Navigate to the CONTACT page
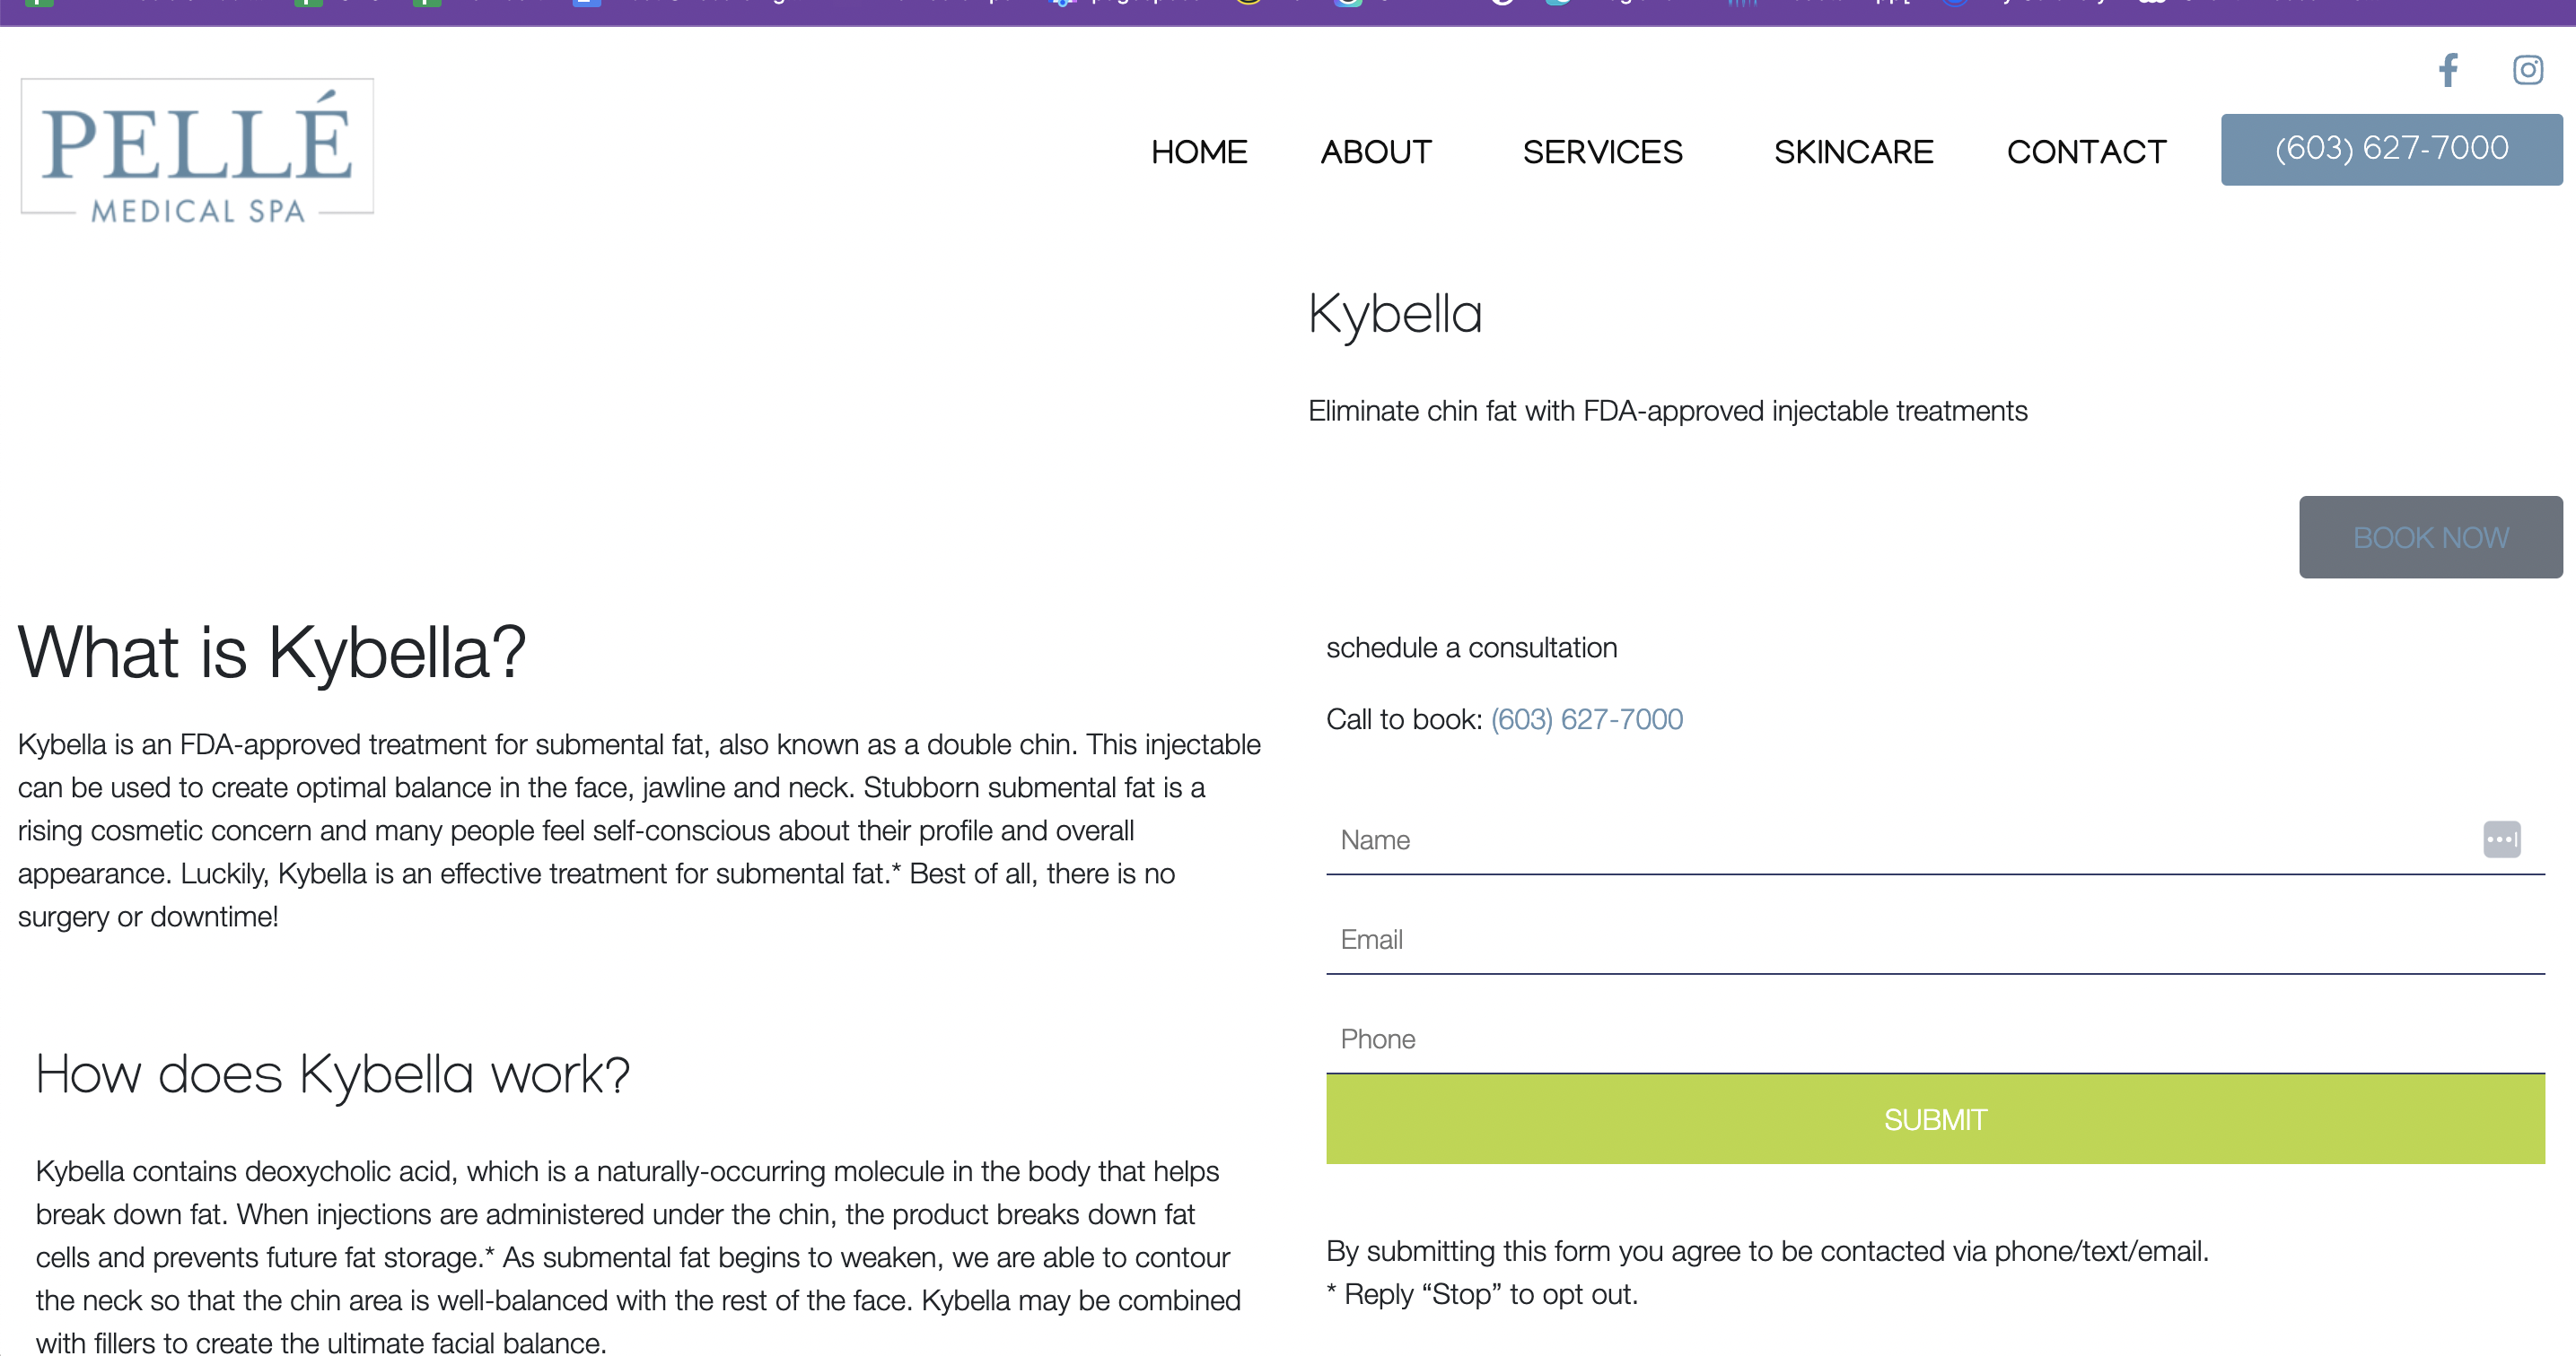 pyautogui.click(x=2086, y=152)
